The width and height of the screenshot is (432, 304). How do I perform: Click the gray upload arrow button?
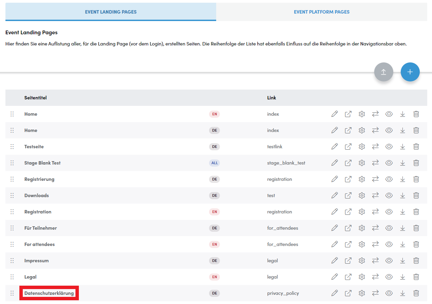pos(384,72)
